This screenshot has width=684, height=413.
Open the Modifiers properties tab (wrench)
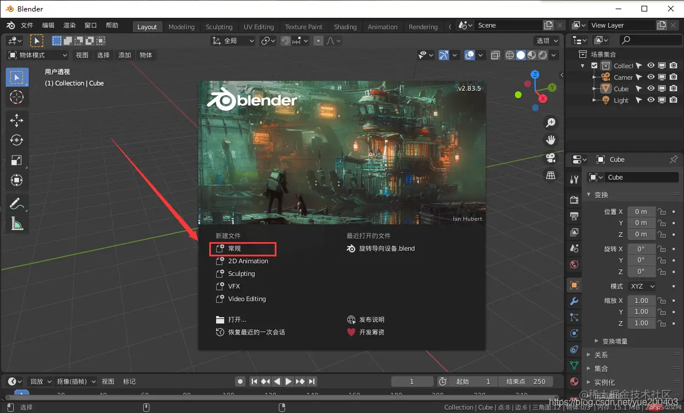574,301
